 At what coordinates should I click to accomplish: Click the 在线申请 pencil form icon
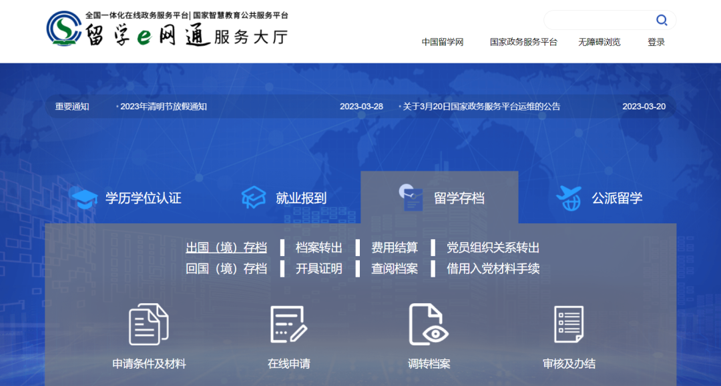[288, 325]
